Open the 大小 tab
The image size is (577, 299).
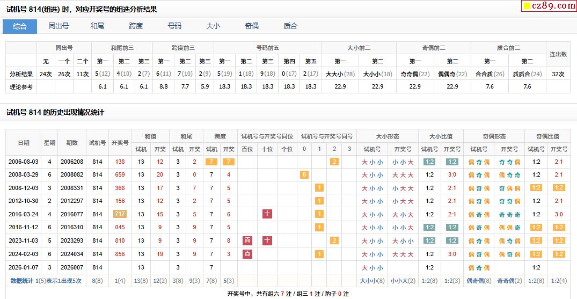point(213,26)
